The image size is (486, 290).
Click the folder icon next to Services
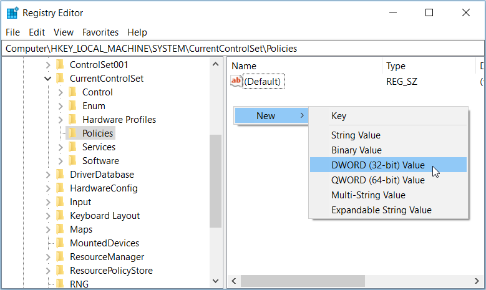pos(72,147)
